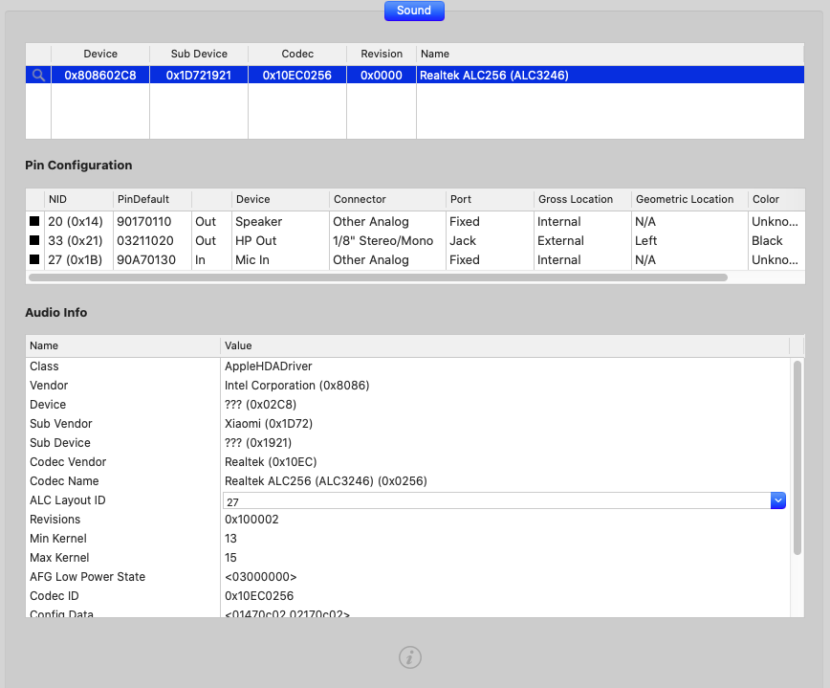This screenshot has width=830, height=688.
Task: Select the revision cell 0x0000
Action: (x=382, y=76)
